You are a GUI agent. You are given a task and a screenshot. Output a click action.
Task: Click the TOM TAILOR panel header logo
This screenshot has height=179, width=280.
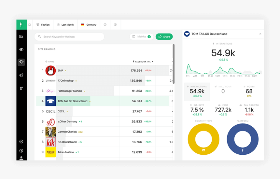187,34
